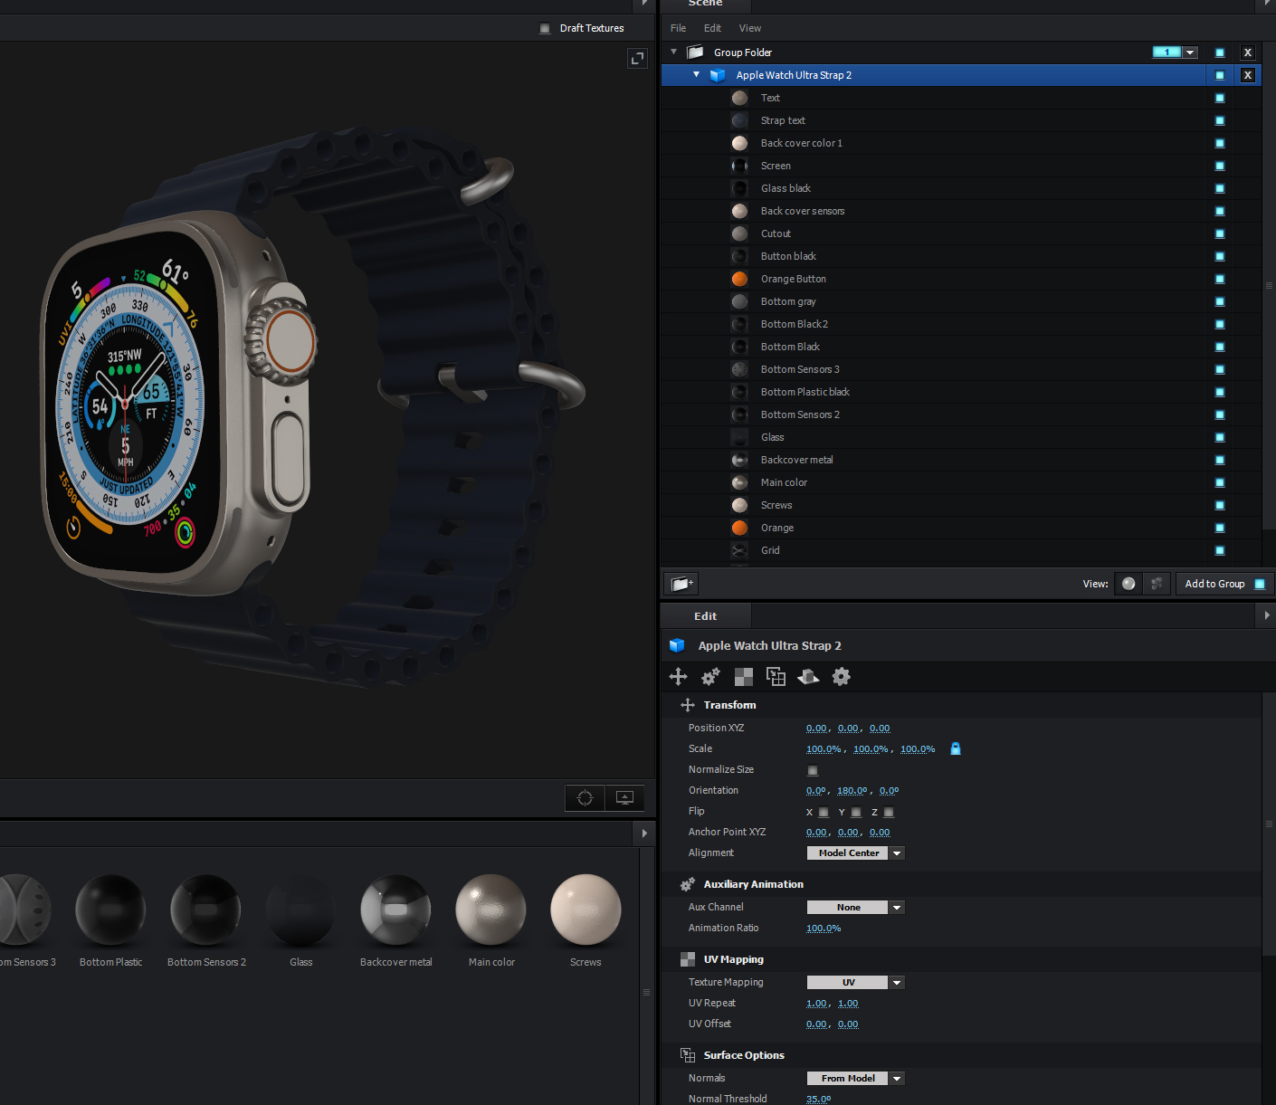Toggle Flip Z checkbox
1276x1105 pixels.
(889, 812)
